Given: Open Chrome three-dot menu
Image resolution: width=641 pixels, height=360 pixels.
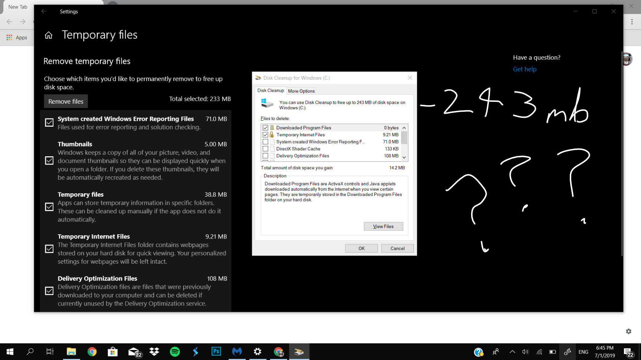Looking at the screenshot, I should pyautogui.click(x=632, y=22).
